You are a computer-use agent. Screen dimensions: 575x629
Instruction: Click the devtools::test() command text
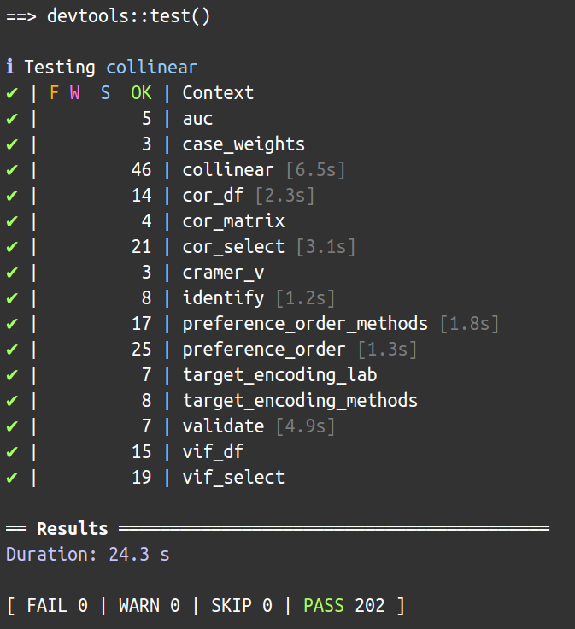pos(129,16)
